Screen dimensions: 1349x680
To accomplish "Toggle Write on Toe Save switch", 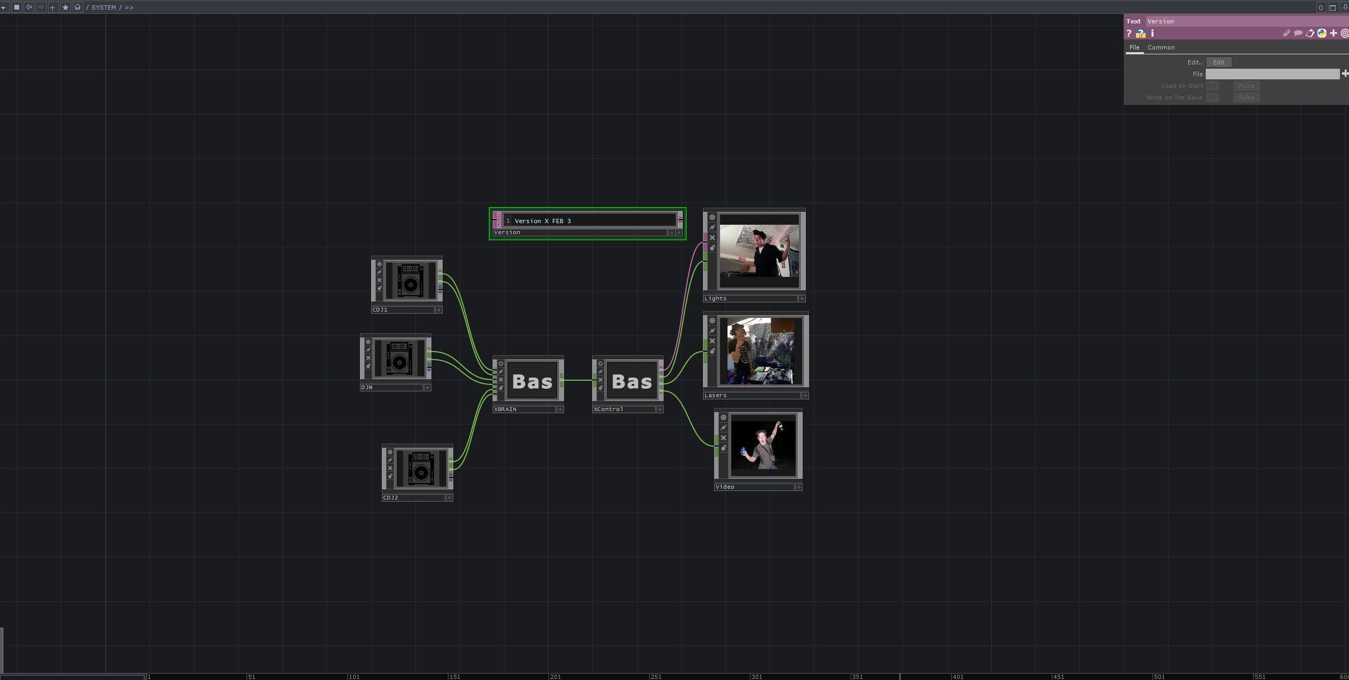I will [1212, 97].
